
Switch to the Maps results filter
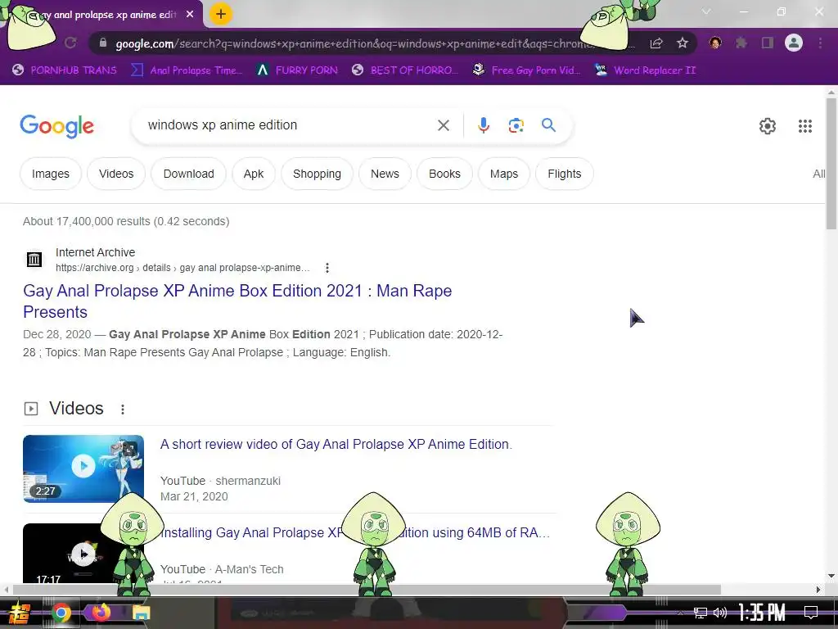click(x=504, y=174)
